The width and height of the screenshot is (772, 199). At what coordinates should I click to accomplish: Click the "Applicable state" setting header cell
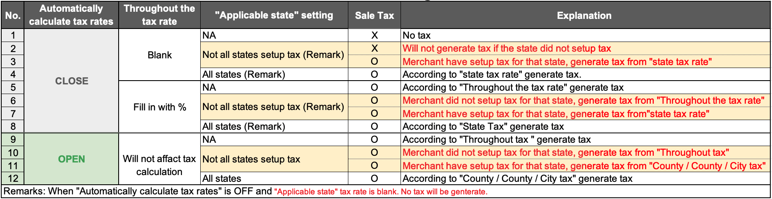[274, 15]
